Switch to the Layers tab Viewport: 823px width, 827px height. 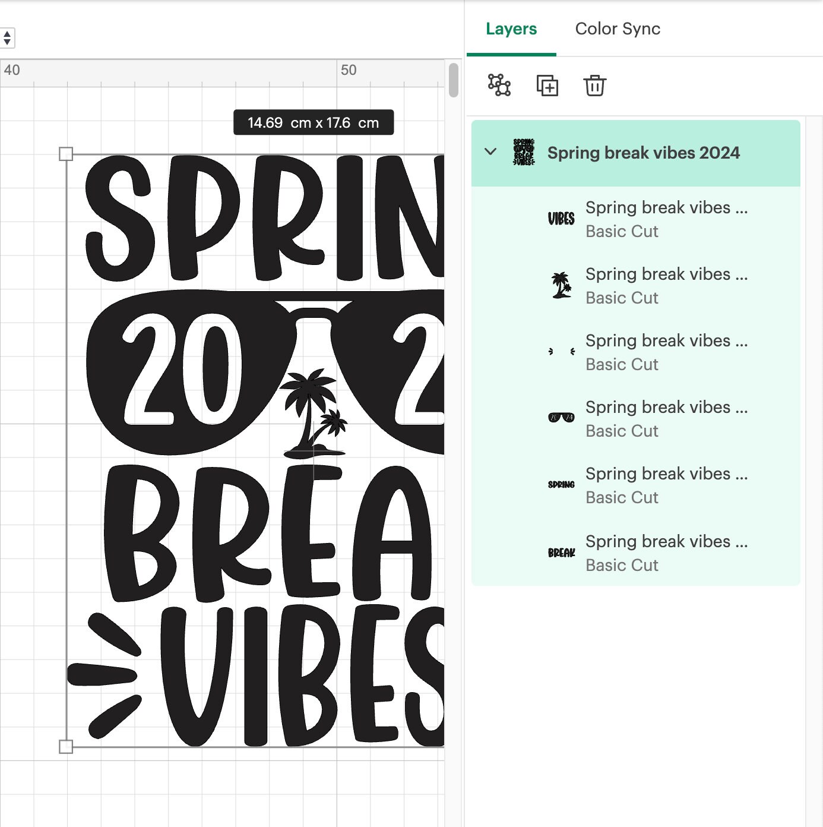511,29
